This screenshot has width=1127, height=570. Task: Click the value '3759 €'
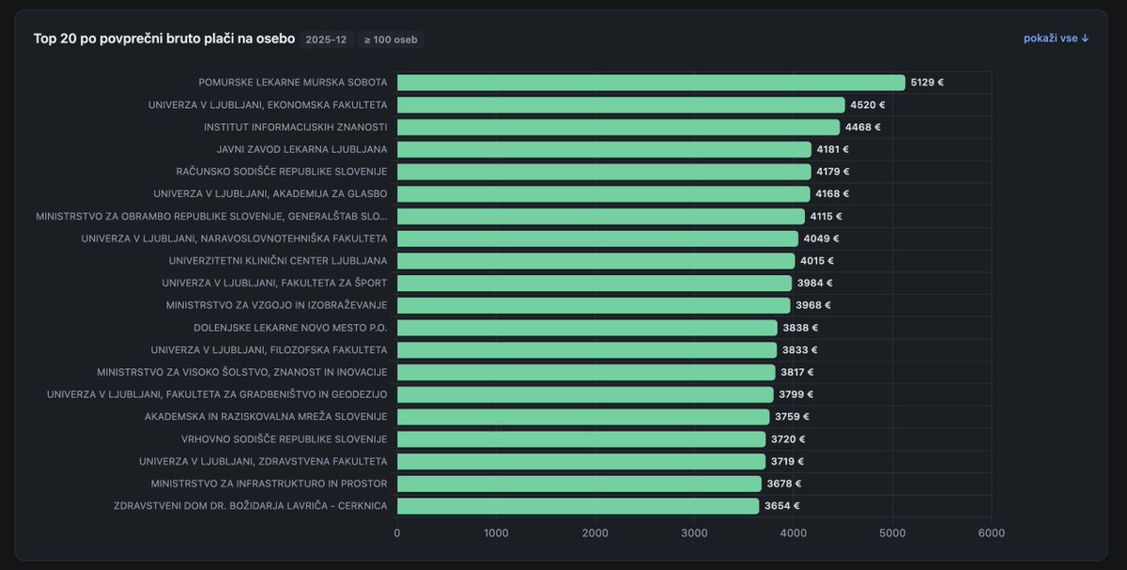(792, 417)
